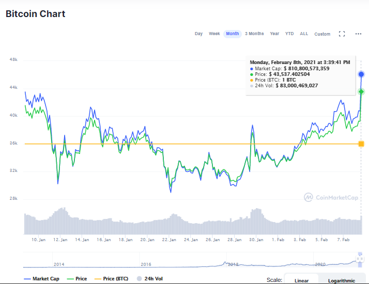
Task: Show ALL historical data
Action: pyautogui.click(x=304, y=34)
